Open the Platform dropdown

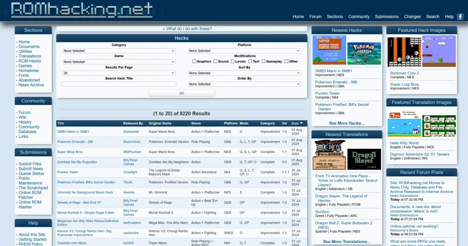pyautogui.click(x=244, y=51)
